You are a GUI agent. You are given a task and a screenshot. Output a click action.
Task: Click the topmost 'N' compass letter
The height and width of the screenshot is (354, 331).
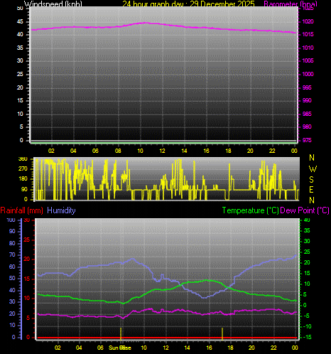[312, 158]
